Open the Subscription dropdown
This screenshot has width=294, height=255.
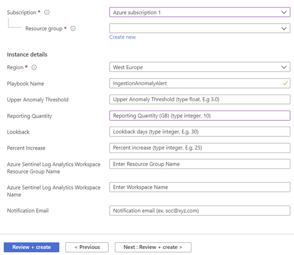click(x=199, y=13)
